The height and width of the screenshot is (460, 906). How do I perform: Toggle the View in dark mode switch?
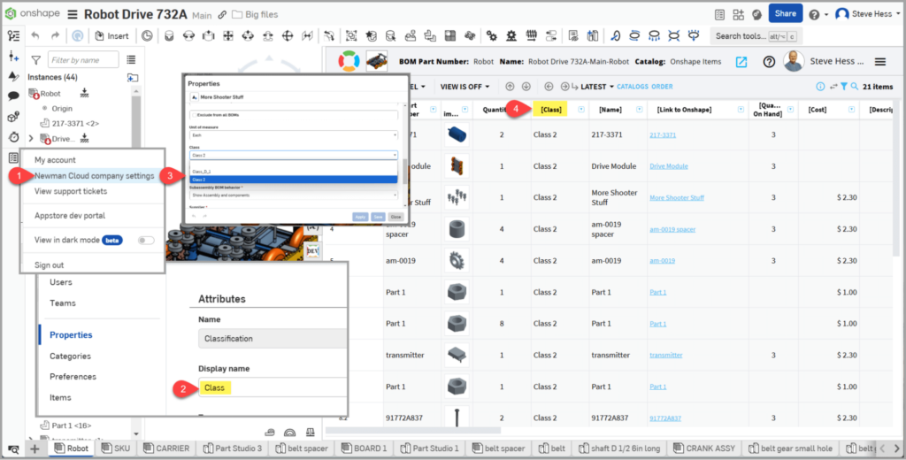[x=146, y=241]
